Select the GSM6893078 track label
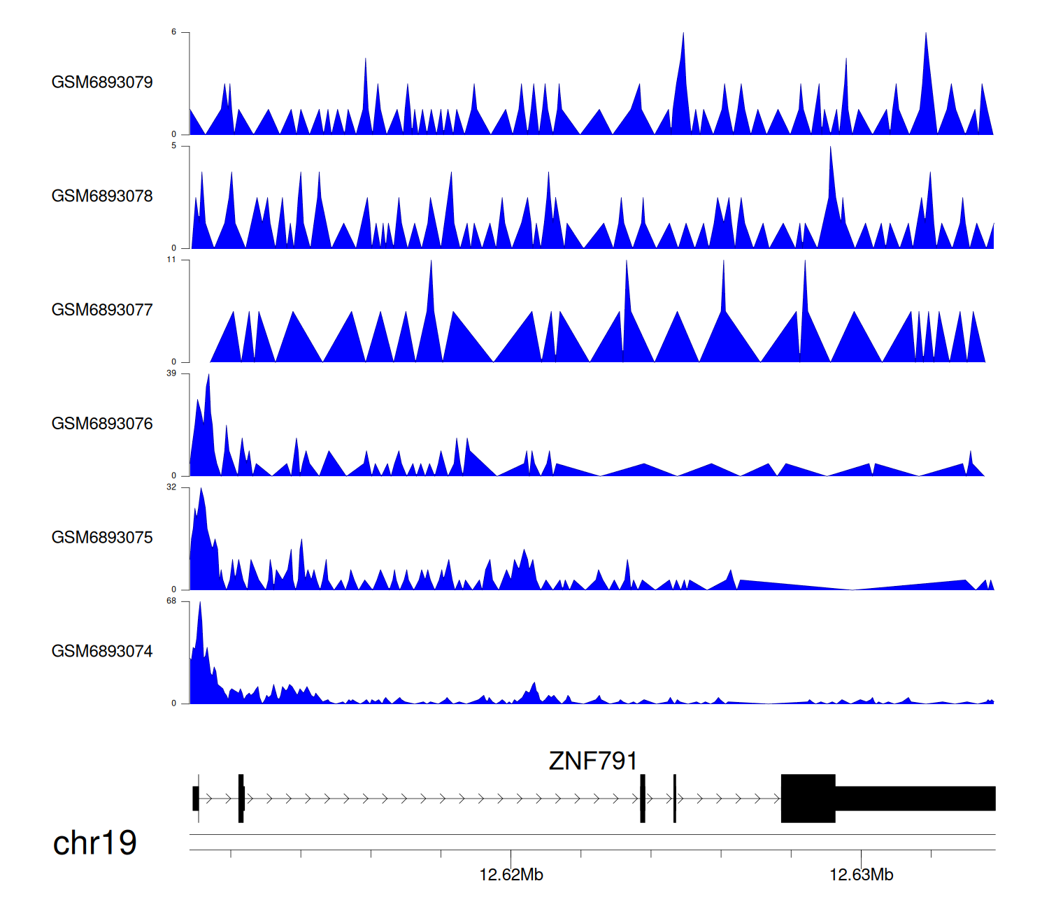The width and height of the screenshot is (1049, 923). 102,196
